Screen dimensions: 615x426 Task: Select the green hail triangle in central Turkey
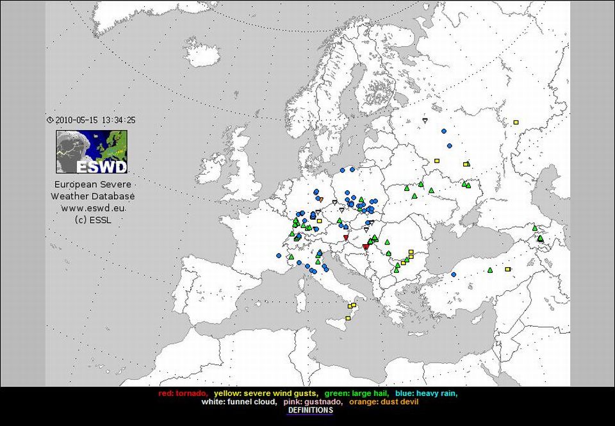[490, 270]
